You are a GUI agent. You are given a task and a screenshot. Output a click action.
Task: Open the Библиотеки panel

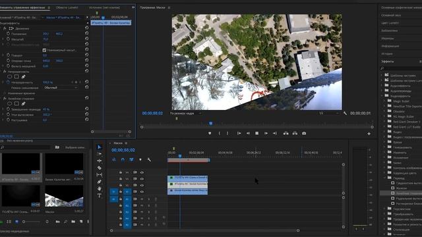pos(390,31)
